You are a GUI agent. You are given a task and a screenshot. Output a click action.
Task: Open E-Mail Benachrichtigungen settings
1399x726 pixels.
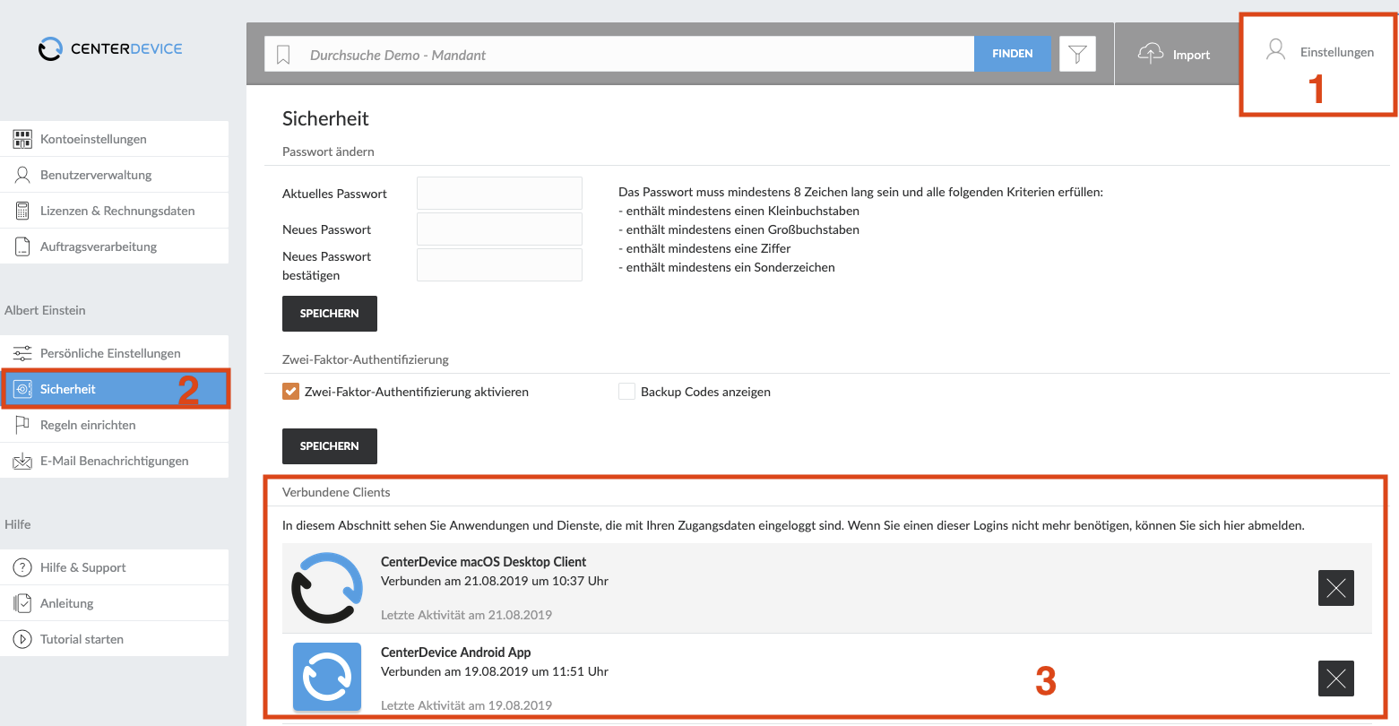[115, 461]
